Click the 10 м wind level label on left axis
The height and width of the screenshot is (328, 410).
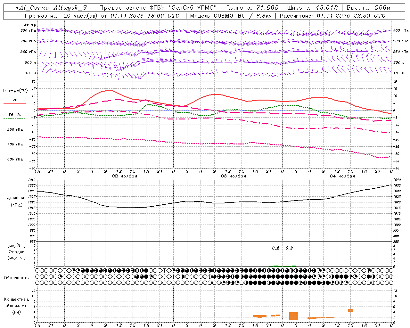(x=30, y=73)
